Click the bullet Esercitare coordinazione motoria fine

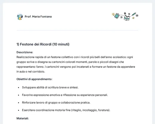(x=66, y=110)
